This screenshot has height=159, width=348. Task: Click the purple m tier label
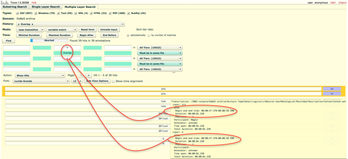(x=332, y=93)
